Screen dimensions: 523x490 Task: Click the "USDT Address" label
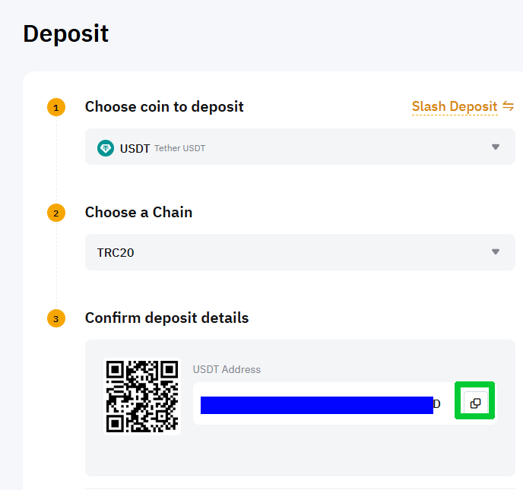click(227, 369)
